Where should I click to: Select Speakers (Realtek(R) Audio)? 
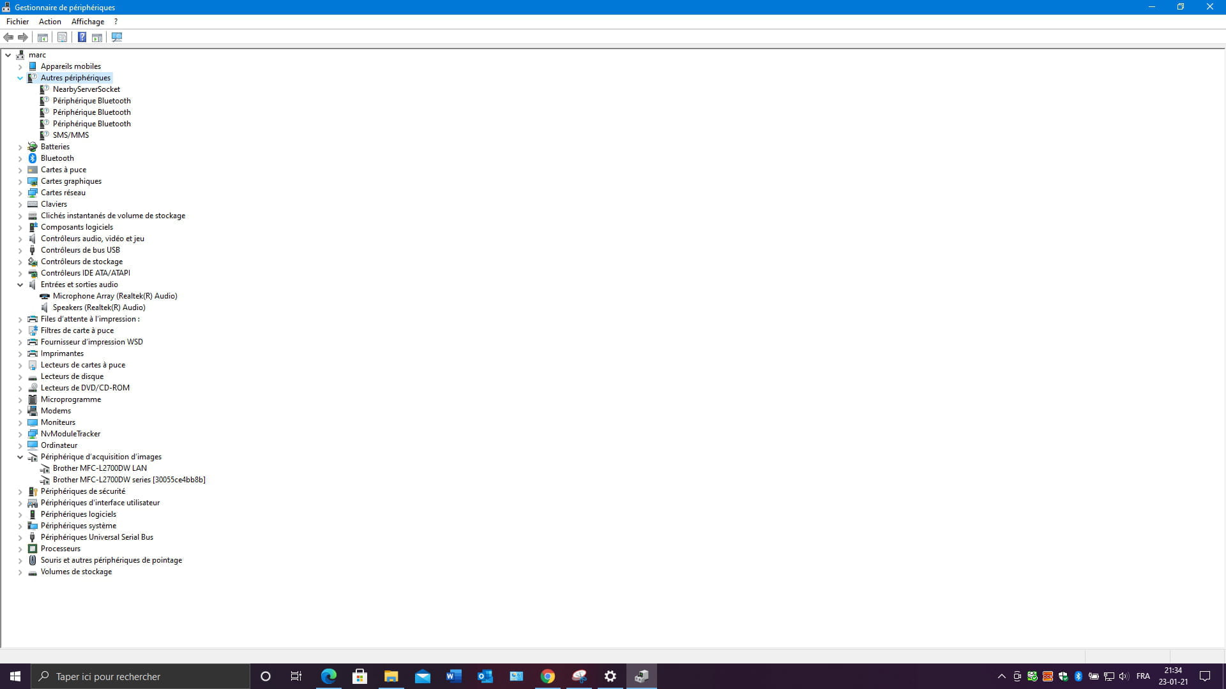tap(99, 307)
